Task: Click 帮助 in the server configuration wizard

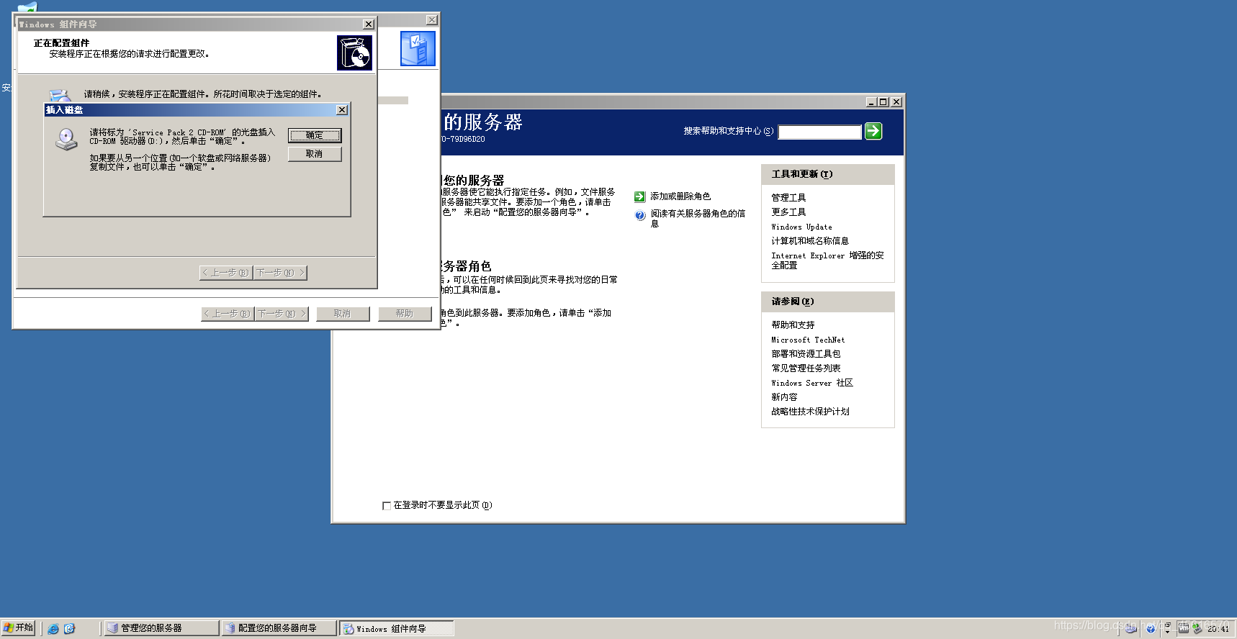Action: 405,314
